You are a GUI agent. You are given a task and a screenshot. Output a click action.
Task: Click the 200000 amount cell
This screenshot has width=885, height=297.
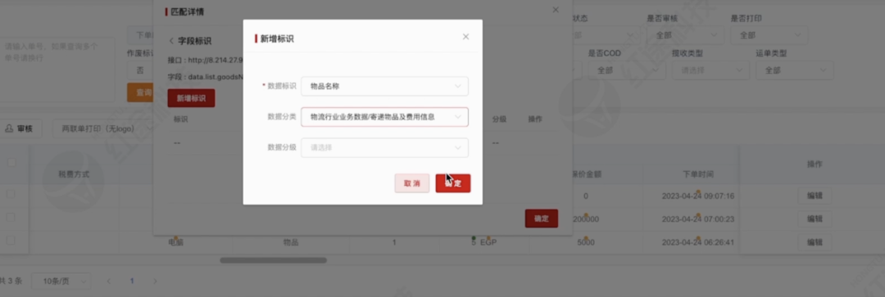click(586, 219)
